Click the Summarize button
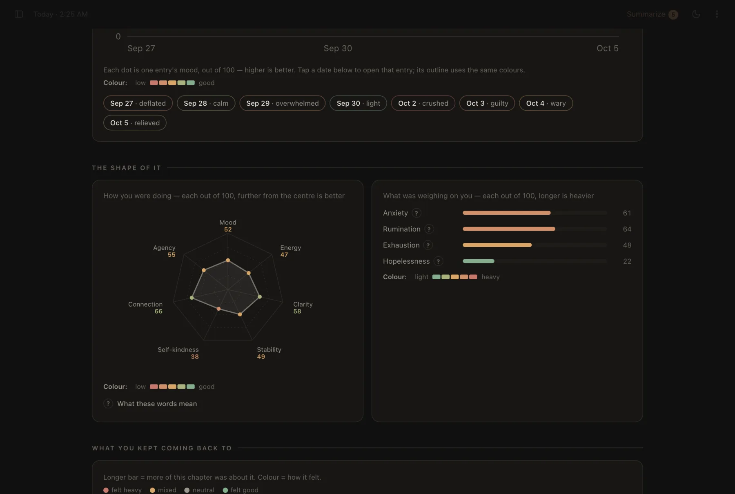 pyautogui.click(x=652, y=14)
